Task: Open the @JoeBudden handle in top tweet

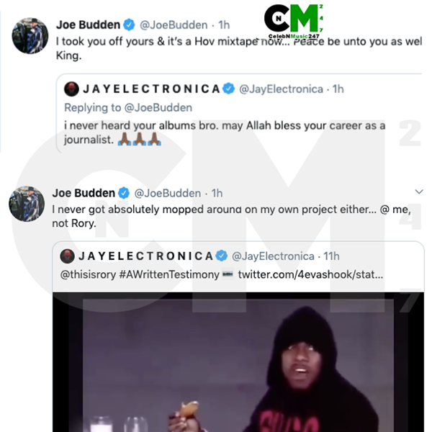Action: [x=174, y=25]
